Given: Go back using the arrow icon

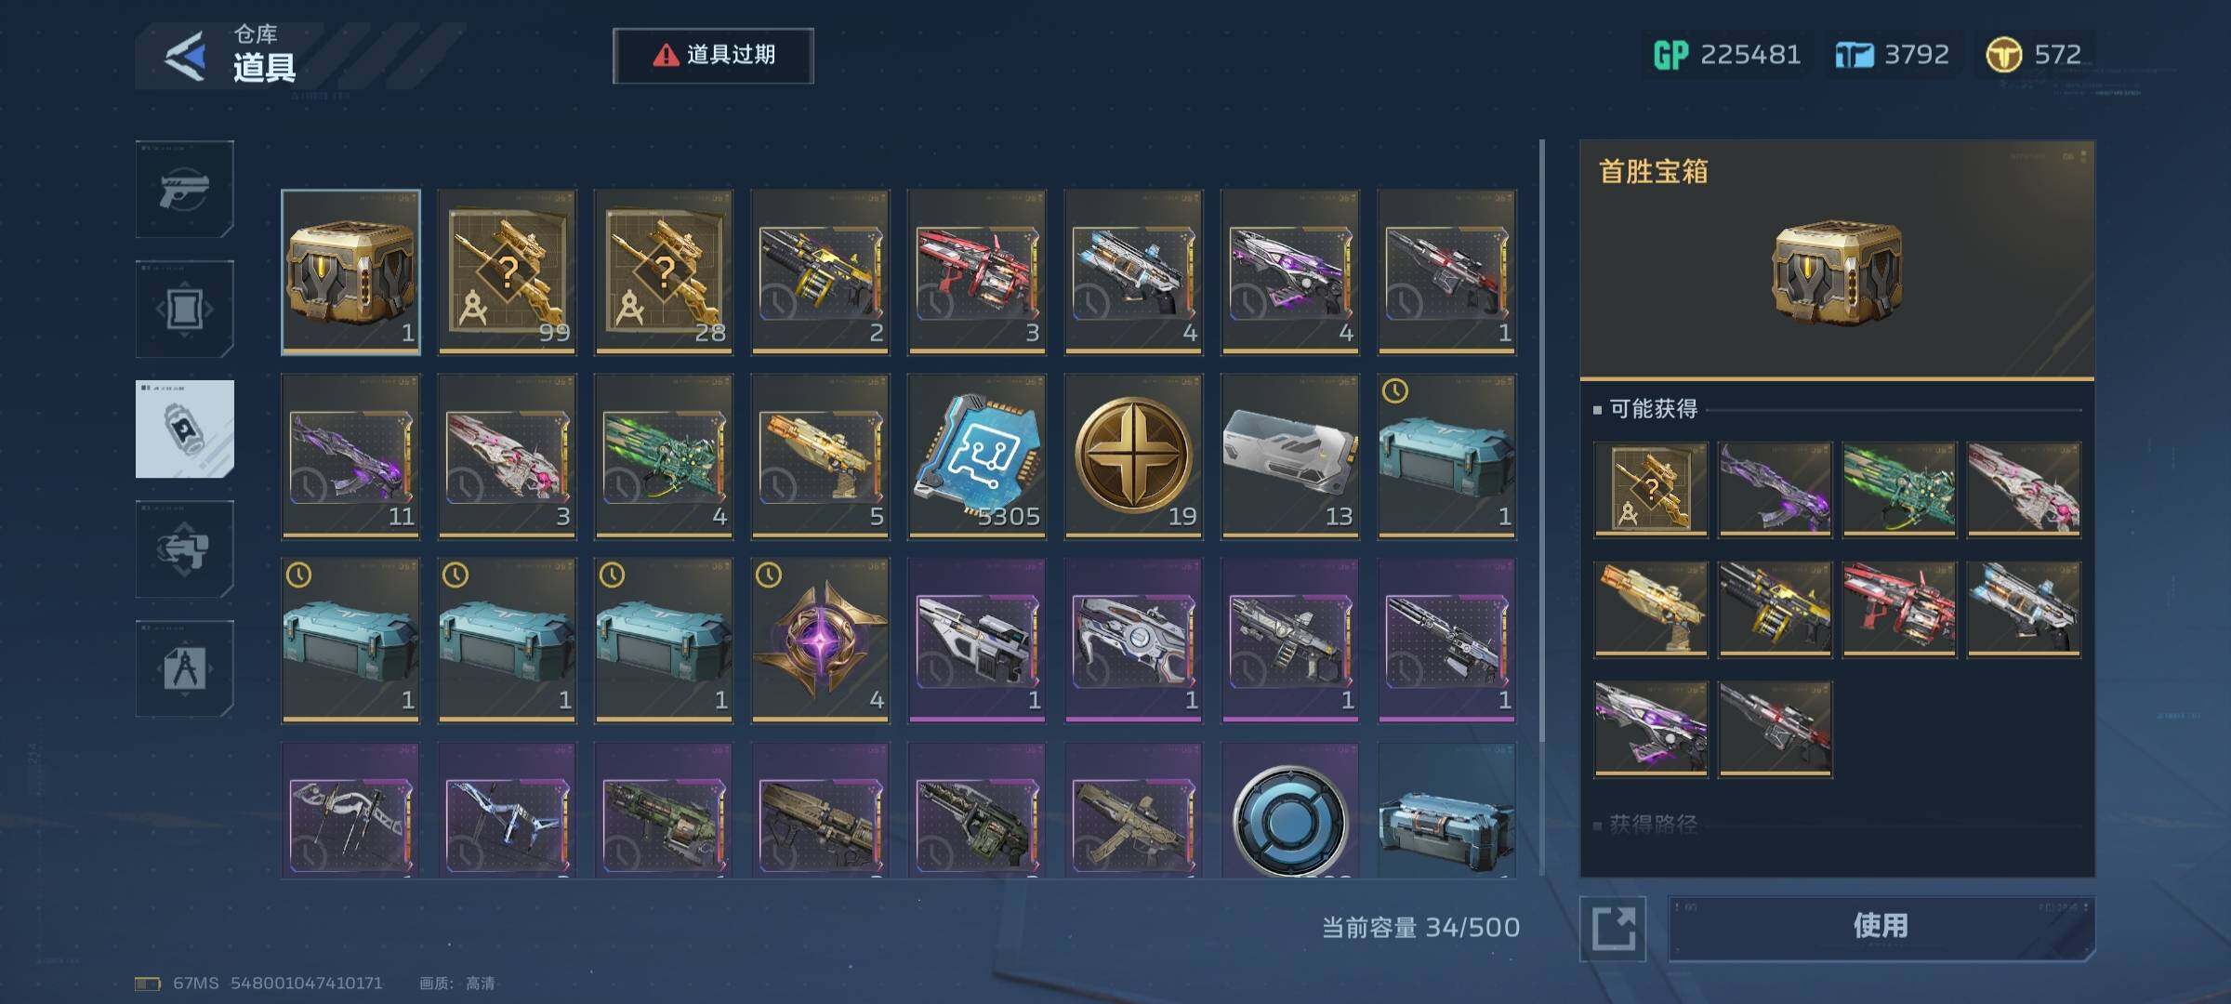Looking at the screenshot, I should (x=185, y=57).
